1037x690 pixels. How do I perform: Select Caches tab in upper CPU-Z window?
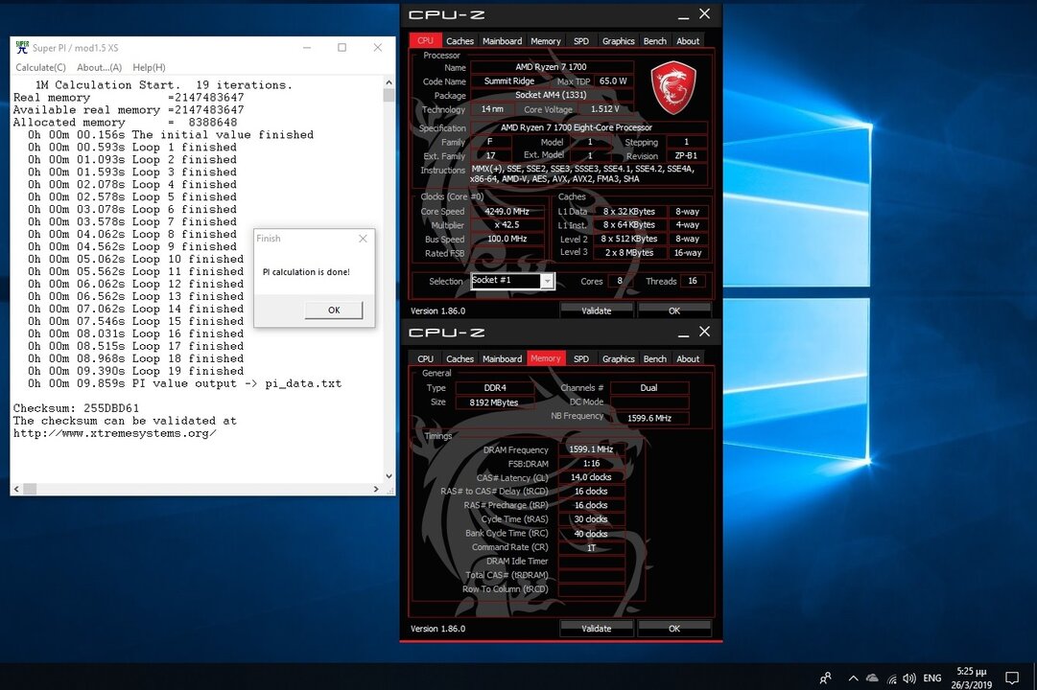click(460, 41)
